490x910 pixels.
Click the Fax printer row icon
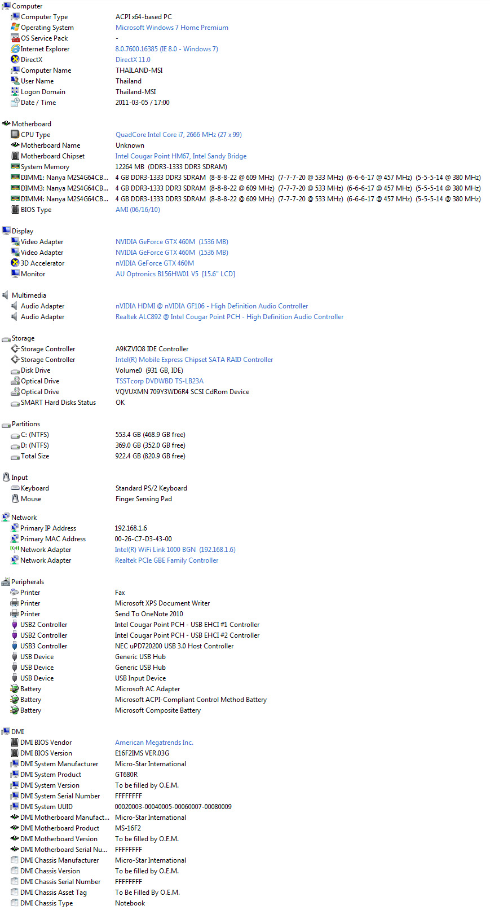click(15, 593)
